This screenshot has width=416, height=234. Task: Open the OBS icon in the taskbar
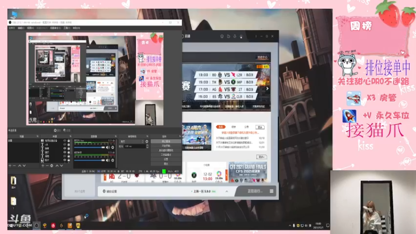tap(36, 226)
